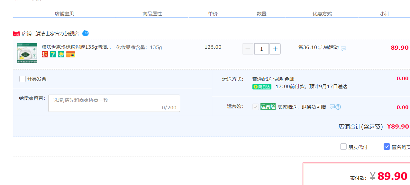Click the 省36.10:店铺活动 discount text
This screenshot has height=185, width=410.
(x=318, y=47)
